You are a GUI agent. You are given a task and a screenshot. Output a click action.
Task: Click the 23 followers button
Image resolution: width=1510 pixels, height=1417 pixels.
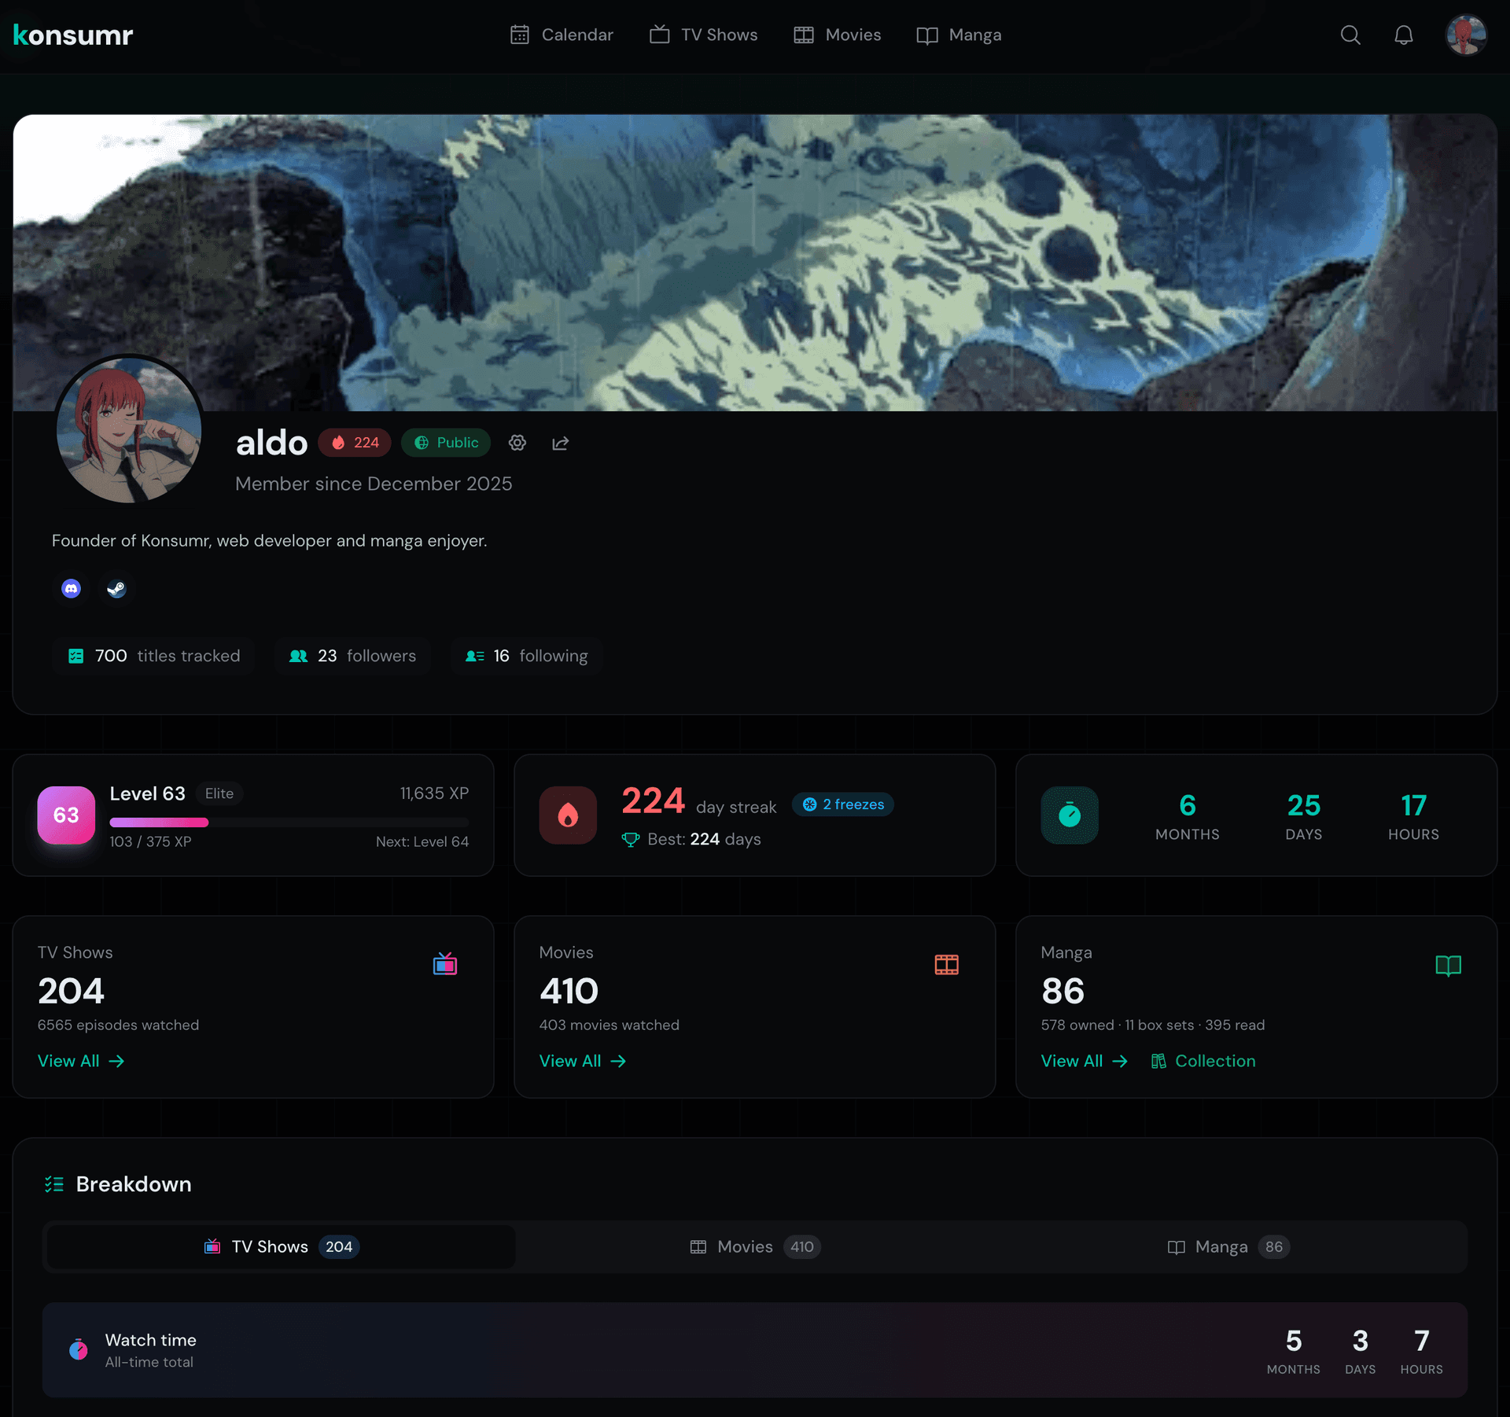point(352,656)
